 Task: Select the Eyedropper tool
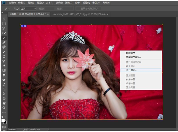pos(4,42)
